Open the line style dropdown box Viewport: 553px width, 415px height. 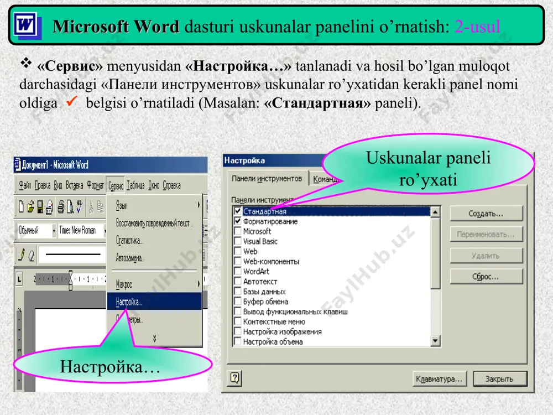pos(72,255)
